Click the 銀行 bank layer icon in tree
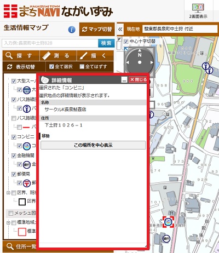 click(27, 165)
